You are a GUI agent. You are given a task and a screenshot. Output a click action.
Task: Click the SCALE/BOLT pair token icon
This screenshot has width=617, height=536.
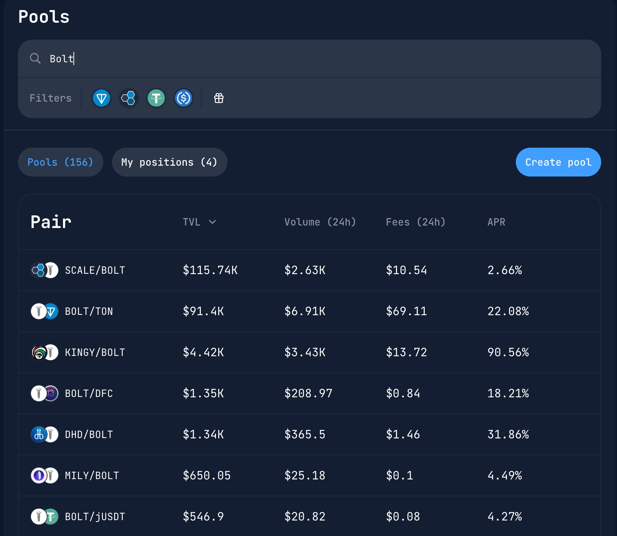pos(44,270)
